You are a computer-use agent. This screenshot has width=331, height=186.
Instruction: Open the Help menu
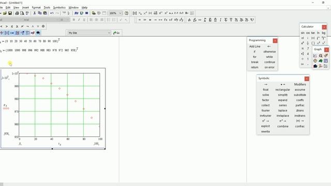pos(84,7)
